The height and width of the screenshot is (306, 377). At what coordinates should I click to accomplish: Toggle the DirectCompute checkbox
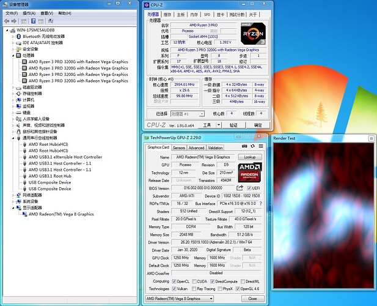tap(213, 281)
